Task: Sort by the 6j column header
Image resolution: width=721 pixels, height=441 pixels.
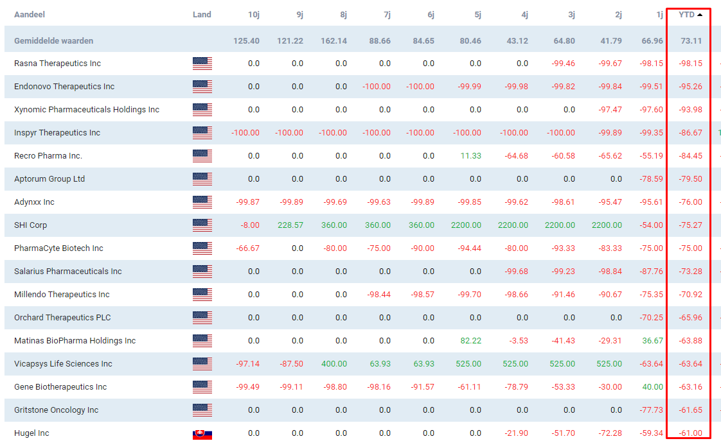Action: pos(431,15)
